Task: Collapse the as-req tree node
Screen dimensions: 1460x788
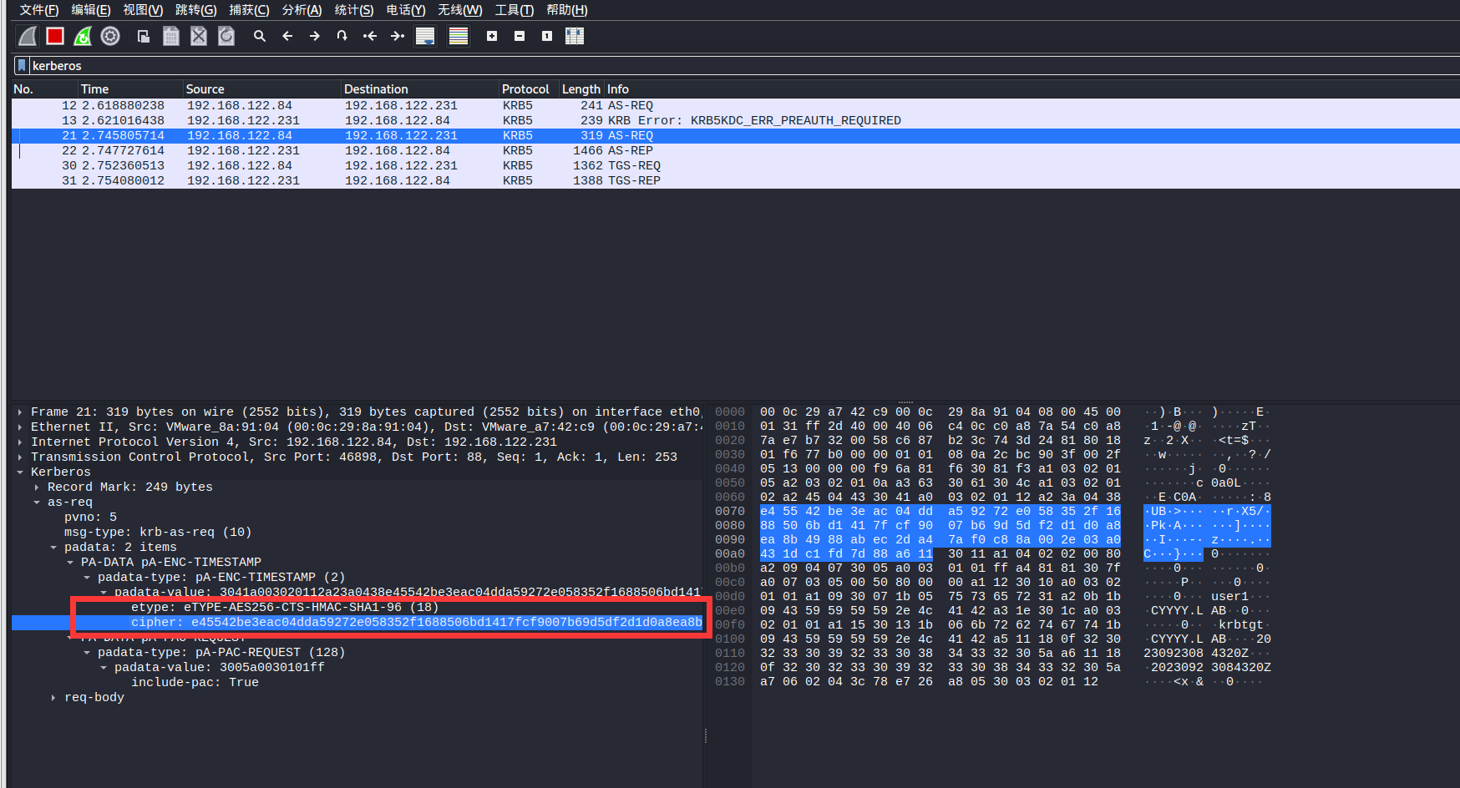Action: (37, 503)
